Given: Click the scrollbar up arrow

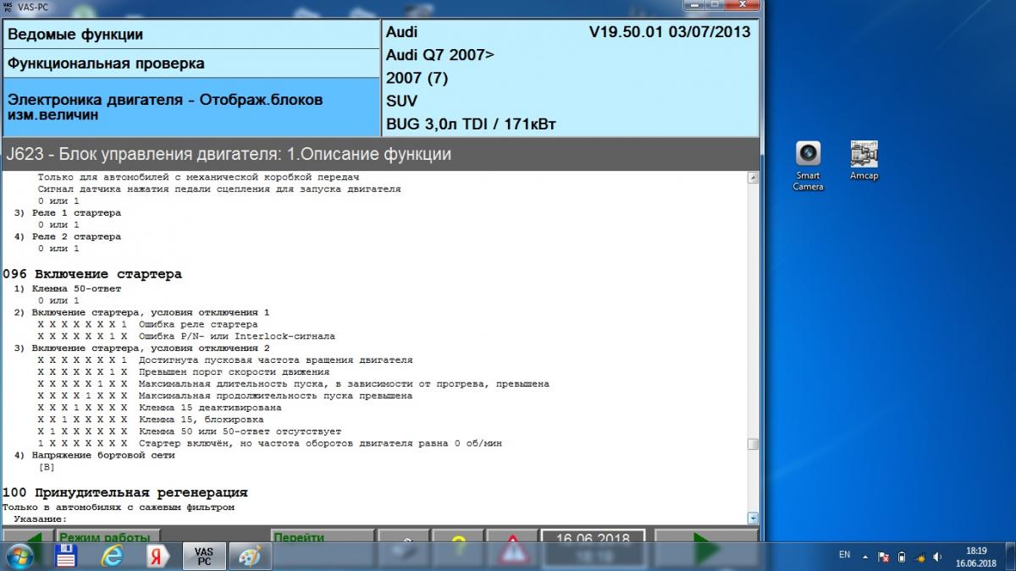Looking at the screenshot, I should (x=753, y=178).
